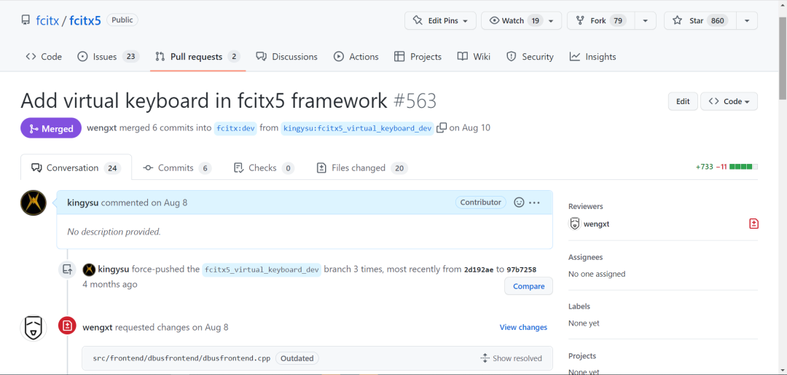Click kingysu's avatar beside first comment
This screenshot has width=787, height=375.
tap(34, 203)
